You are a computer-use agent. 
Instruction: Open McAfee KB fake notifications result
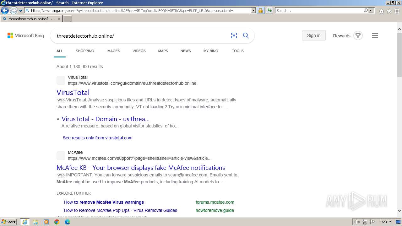point(141,168)
